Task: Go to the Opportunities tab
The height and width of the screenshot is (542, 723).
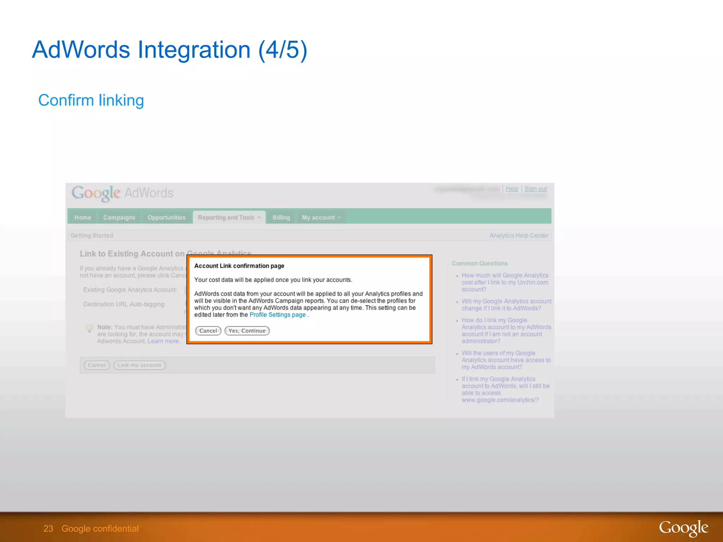Action: pos(166,217)
